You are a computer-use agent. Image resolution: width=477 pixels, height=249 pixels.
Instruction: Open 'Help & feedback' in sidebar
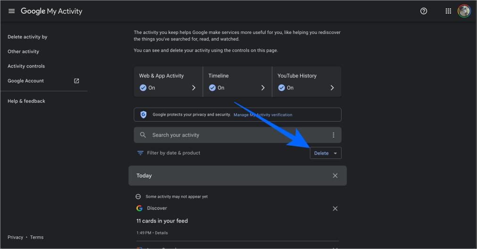pos(26,101)
